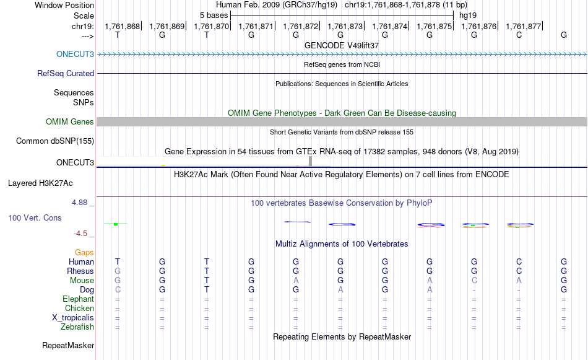Click the dark blue RefSeq Curated gene line

[x=342, y=73]
